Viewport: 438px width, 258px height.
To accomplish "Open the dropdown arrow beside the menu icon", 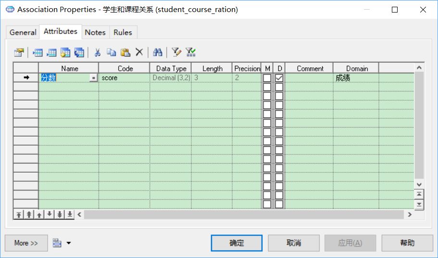I will 69,243.
